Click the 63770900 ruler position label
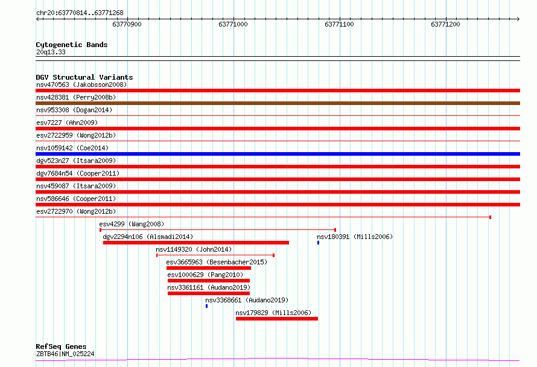This screenshot has width=537, height=367. tap(127, 24)
